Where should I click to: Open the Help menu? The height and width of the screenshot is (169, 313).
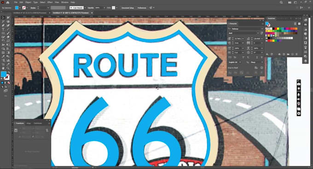click(73, 2)
